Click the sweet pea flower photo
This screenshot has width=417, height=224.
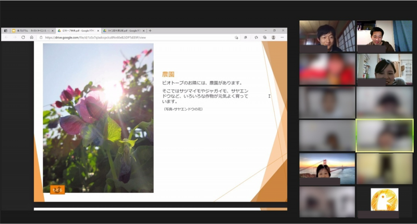(98, 118)
